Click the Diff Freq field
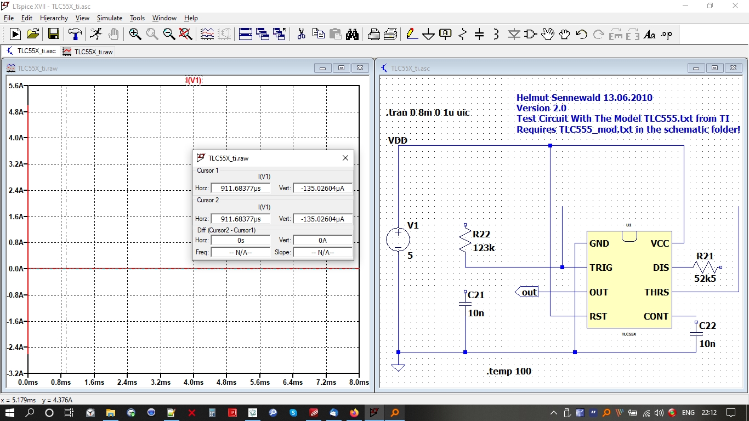Viewport: 749px width, 421px height. click(241, 252)
